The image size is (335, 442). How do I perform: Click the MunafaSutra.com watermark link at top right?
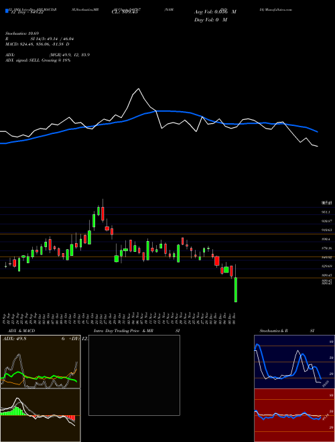[x=279, y=9]
